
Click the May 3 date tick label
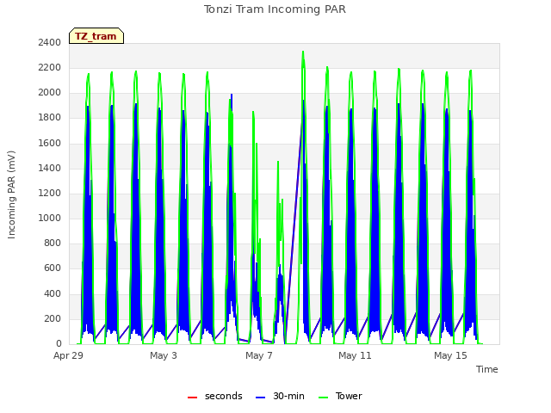[x=164, y=355]
